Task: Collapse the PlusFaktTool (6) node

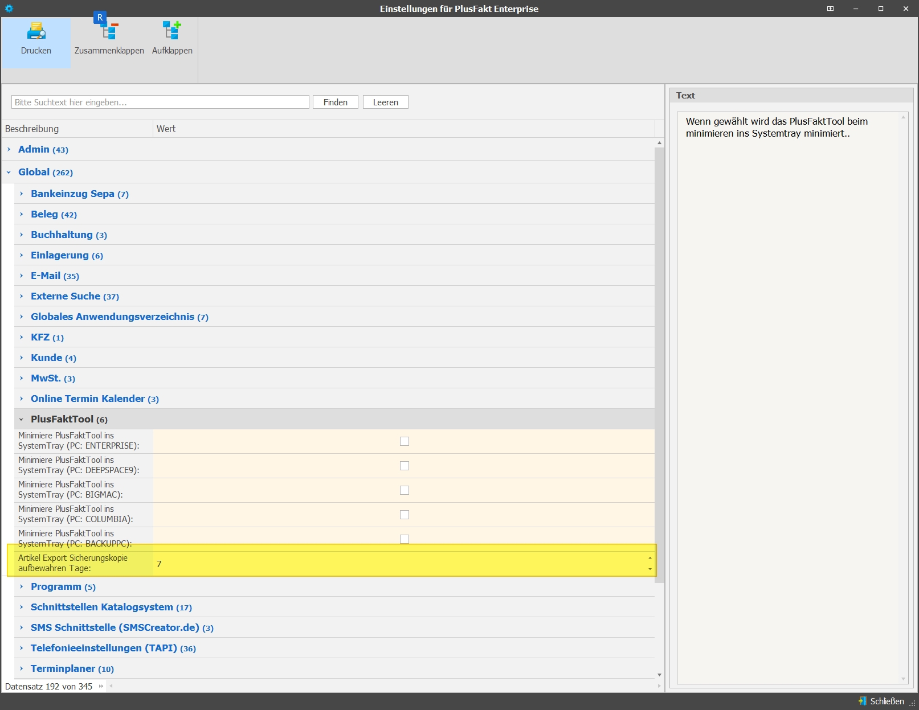Action: 21,419
